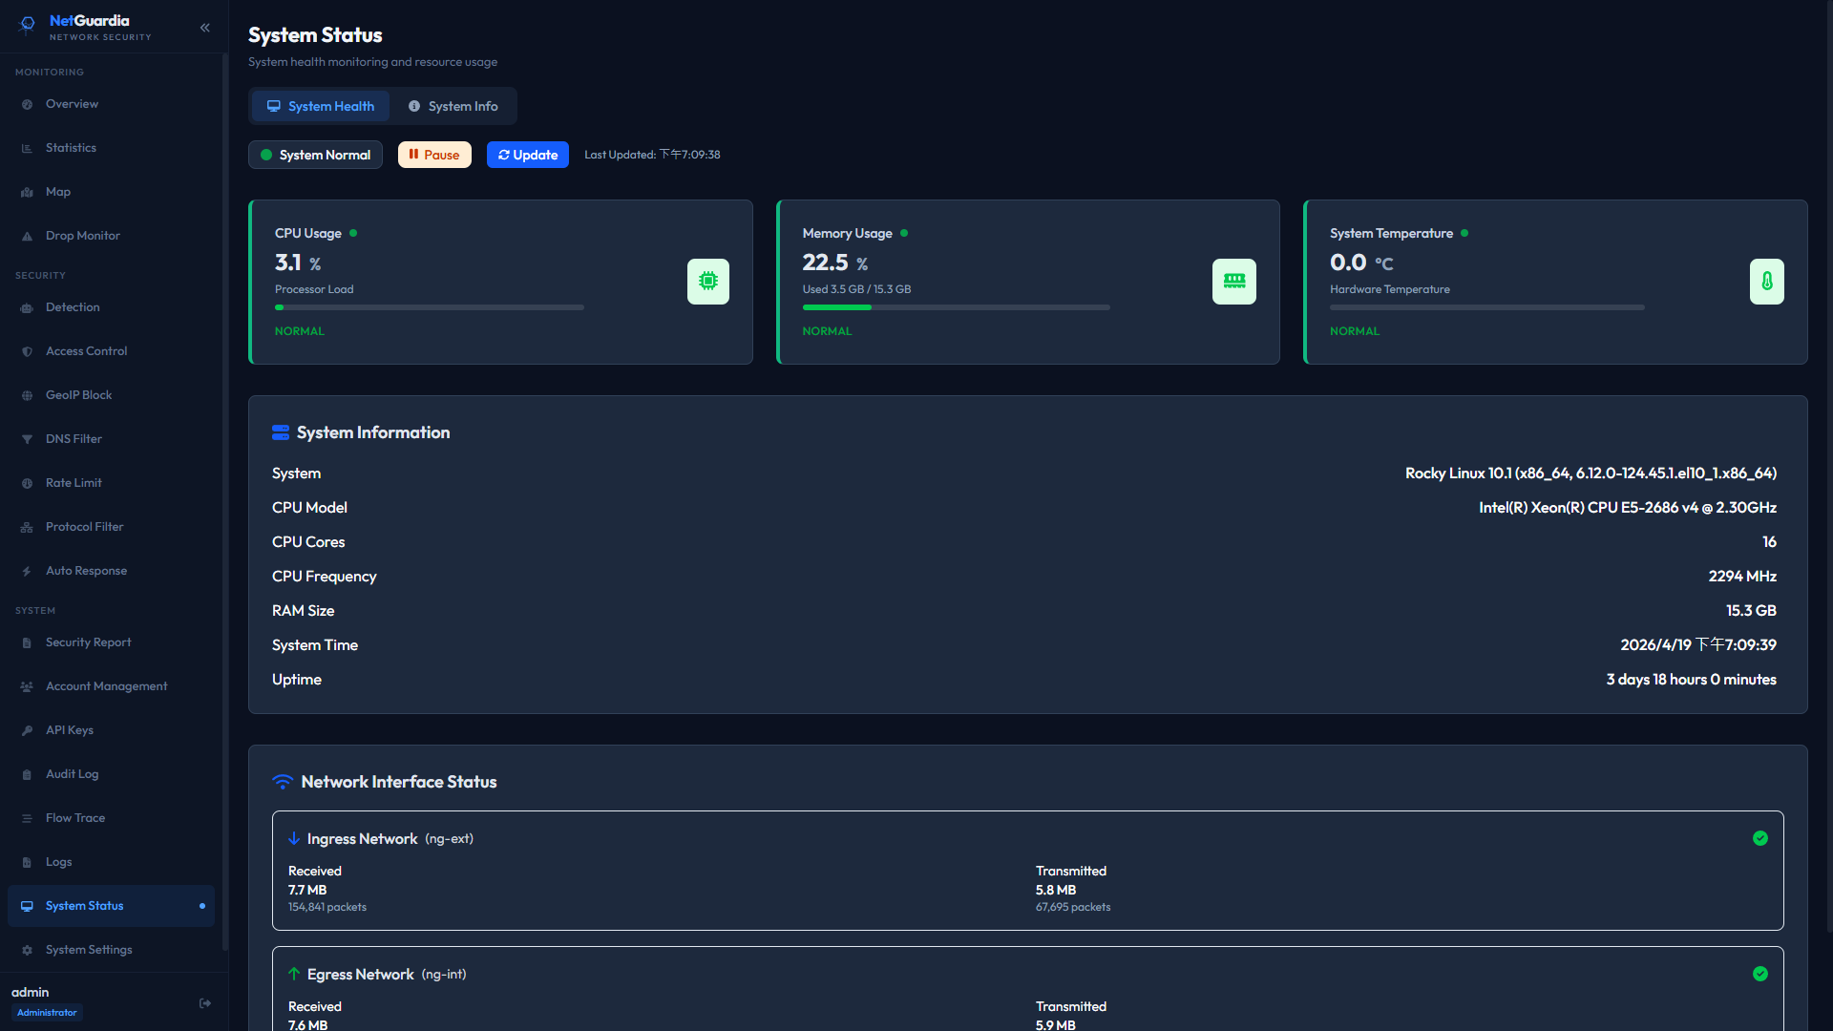Screen dimensions: 1833x1031
Task: Click the System Normal status badge
Action: coord(315,155)
